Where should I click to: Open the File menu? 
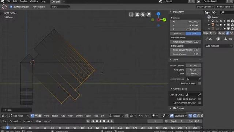coord(8,1)
